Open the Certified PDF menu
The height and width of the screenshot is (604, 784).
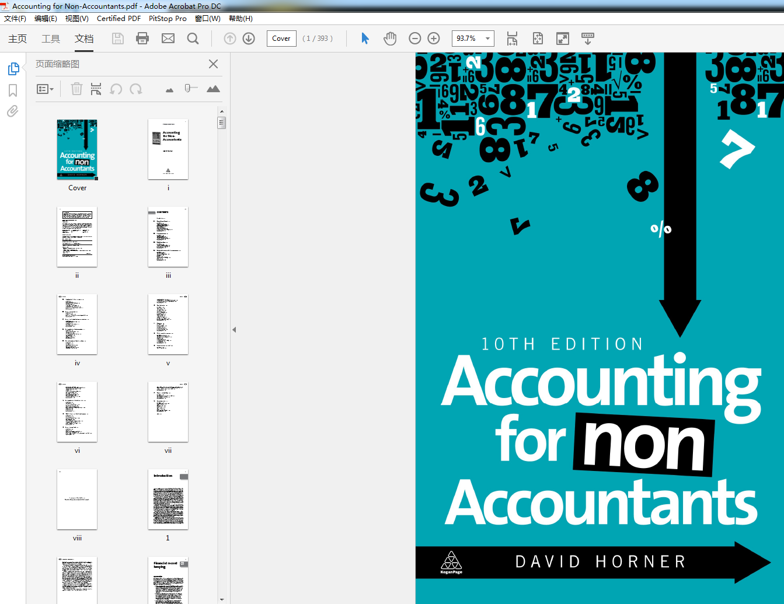point(119,19)
